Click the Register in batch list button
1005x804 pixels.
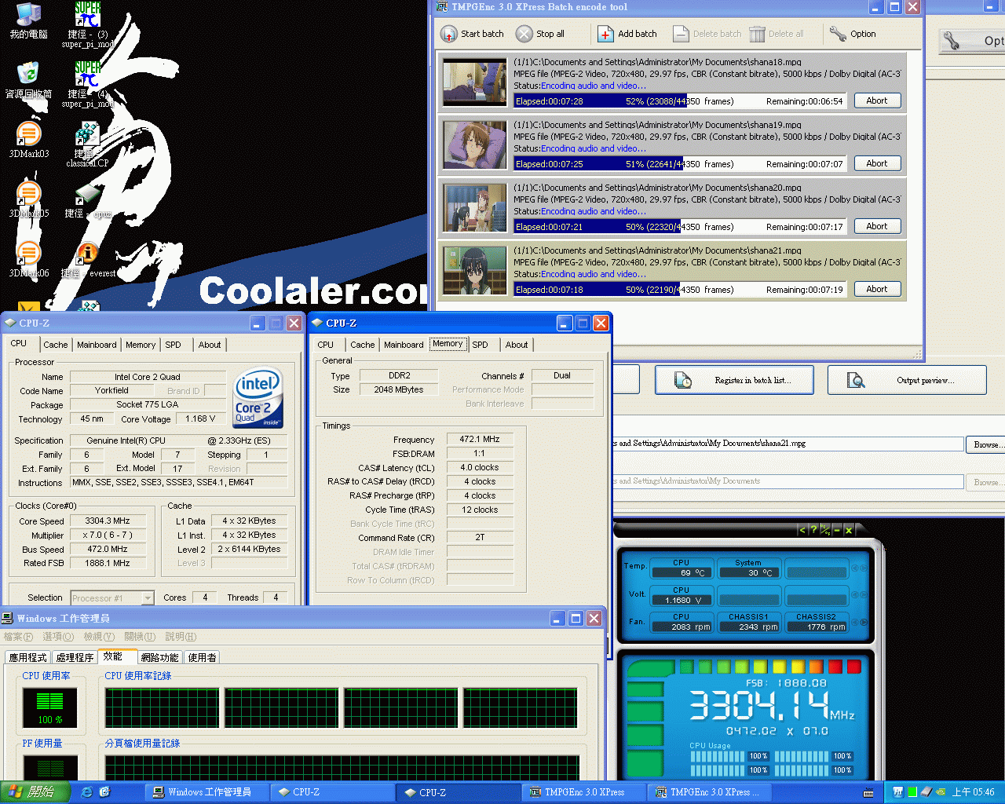(x=735, y=380)
